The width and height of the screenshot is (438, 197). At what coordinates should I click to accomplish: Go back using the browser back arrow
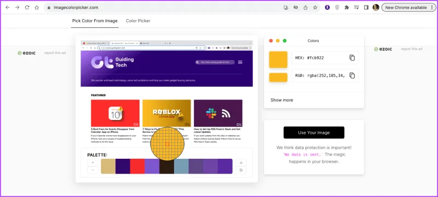[x=8, y=8]
